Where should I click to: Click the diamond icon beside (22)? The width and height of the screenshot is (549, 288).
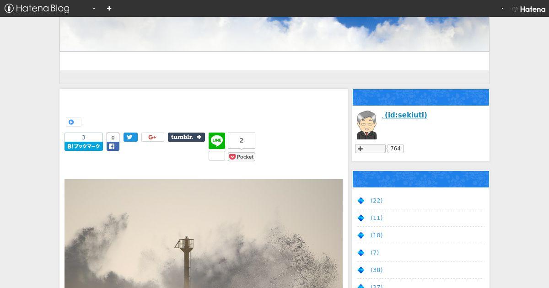(x=361, y=201)
